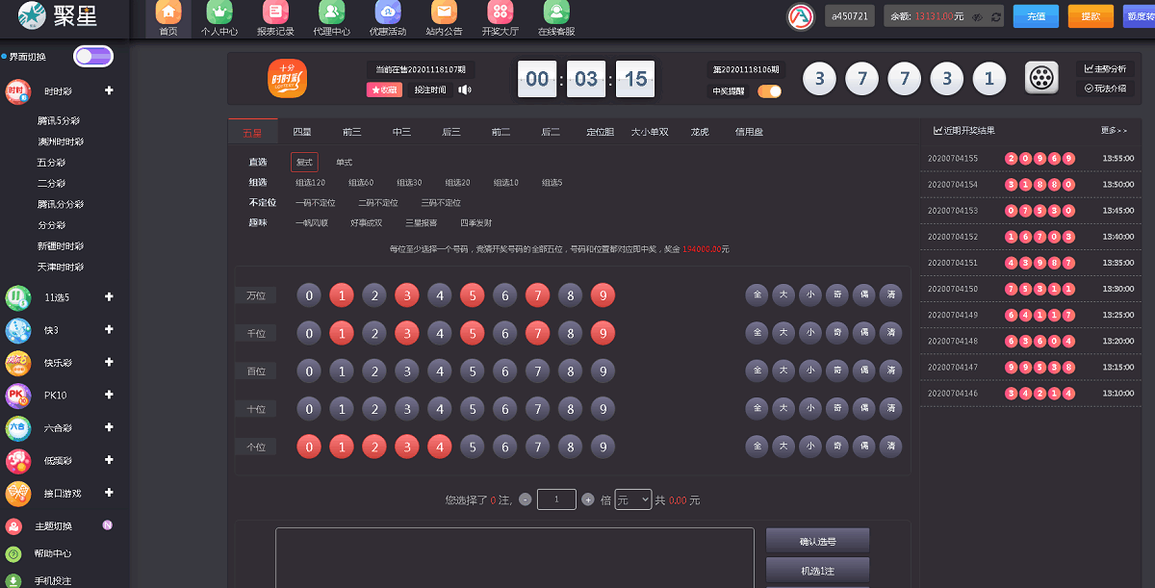Click the 充值 recharge button

1036,16
